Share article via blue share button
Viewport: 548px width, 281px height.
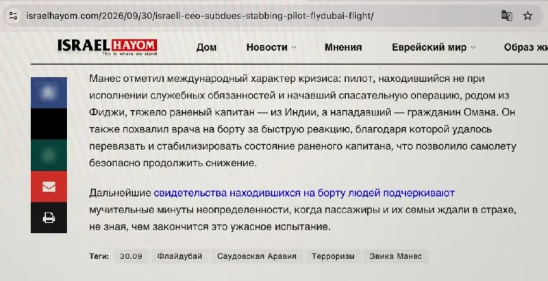[x=49, y=93]
